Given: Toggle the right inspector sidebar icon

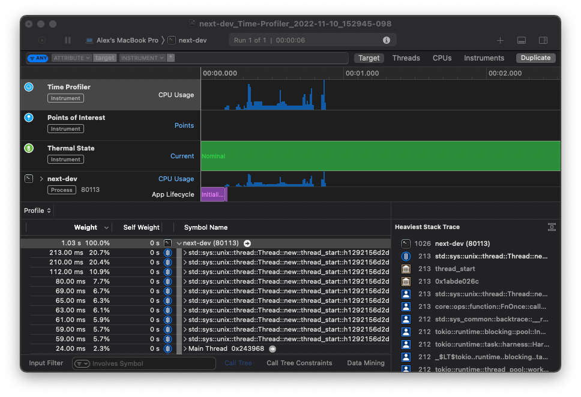Looking at the screenshot, I should point(543,40).
